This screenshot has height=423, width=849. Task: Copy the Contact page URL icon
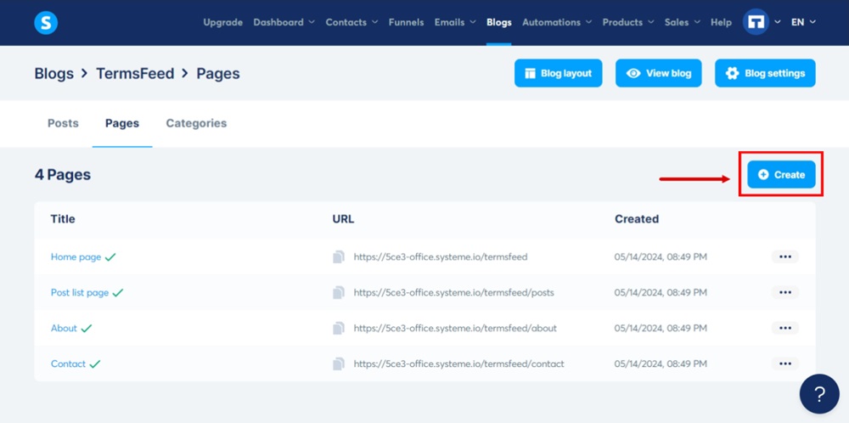click(x=339, y=364)
